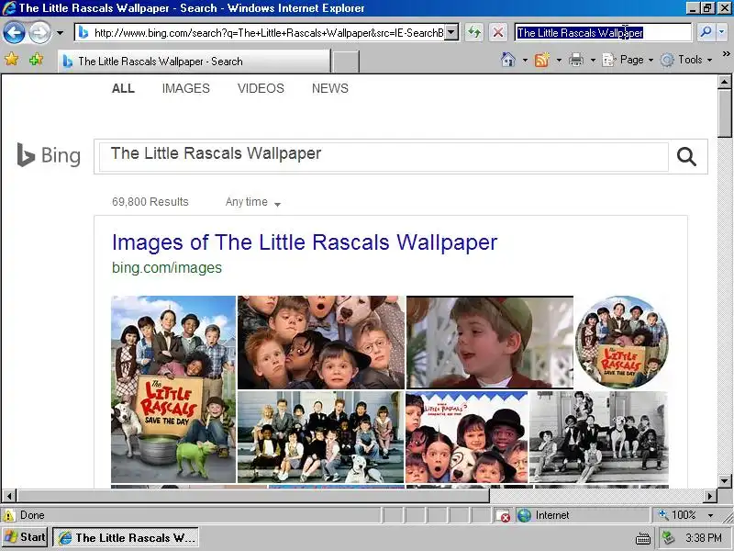Open the Tools menu

pos(686,60)
